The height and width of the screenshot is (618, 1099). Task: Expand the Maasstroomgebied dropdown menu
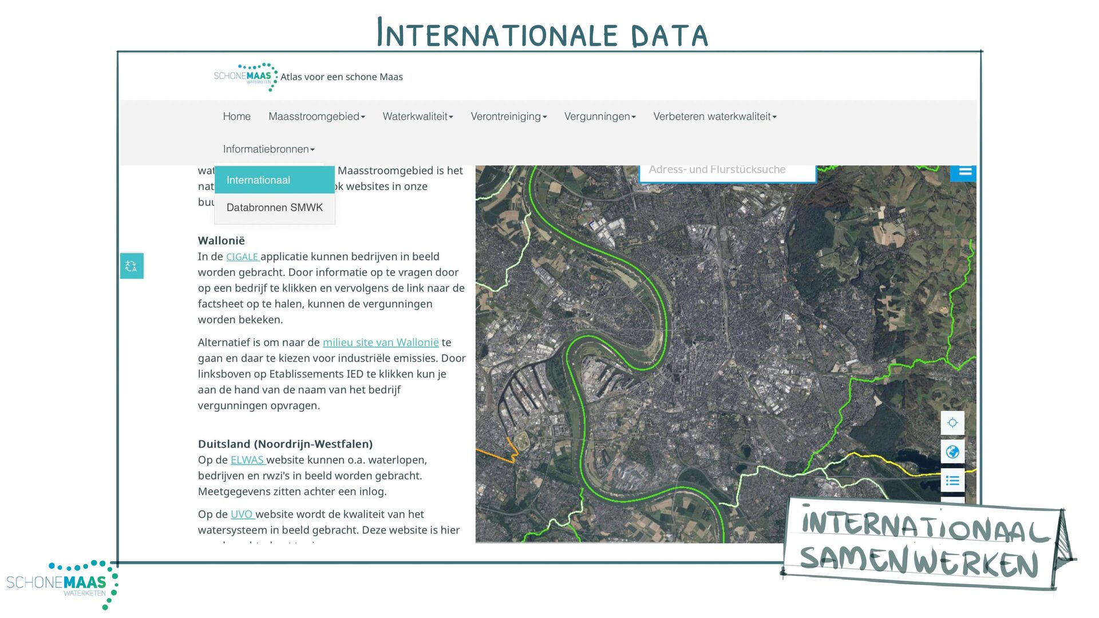point(317,117)
